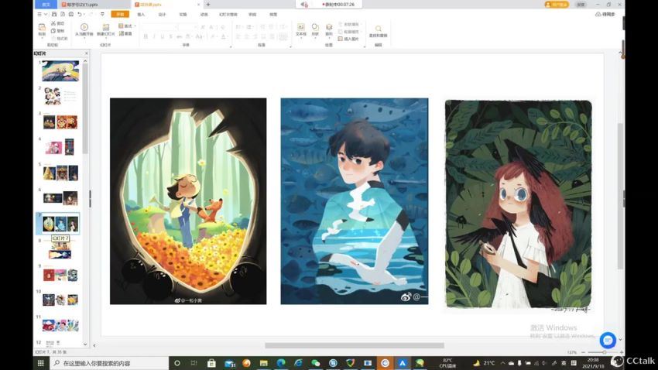The width and height of the screenshot is (658, 370).
Task: Click the Windows taskbar search box
Action: [x=109, y=363]
